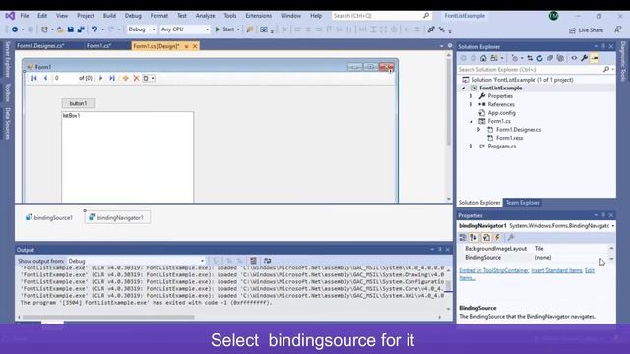The width and height of the screenshot is (630, 354).
Task: Expand the Form1.Designer.cs node
Action: pos(479,129)
